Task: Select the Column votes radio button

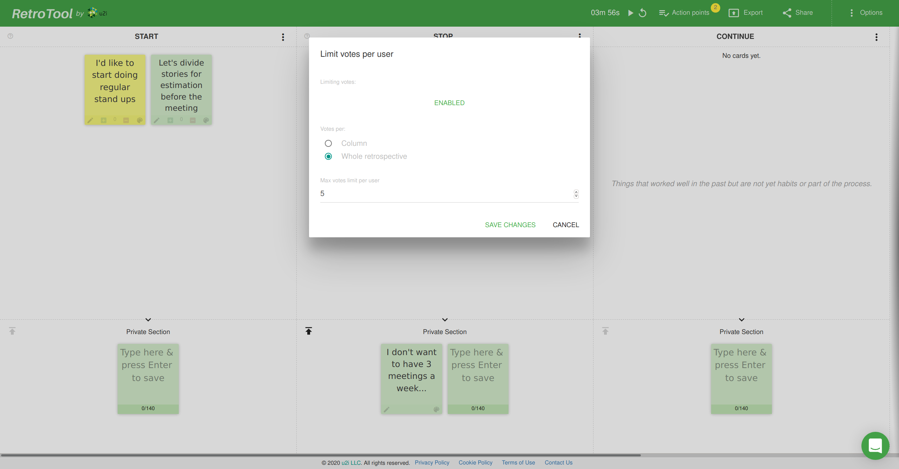Action: click(x=328, y=143)
